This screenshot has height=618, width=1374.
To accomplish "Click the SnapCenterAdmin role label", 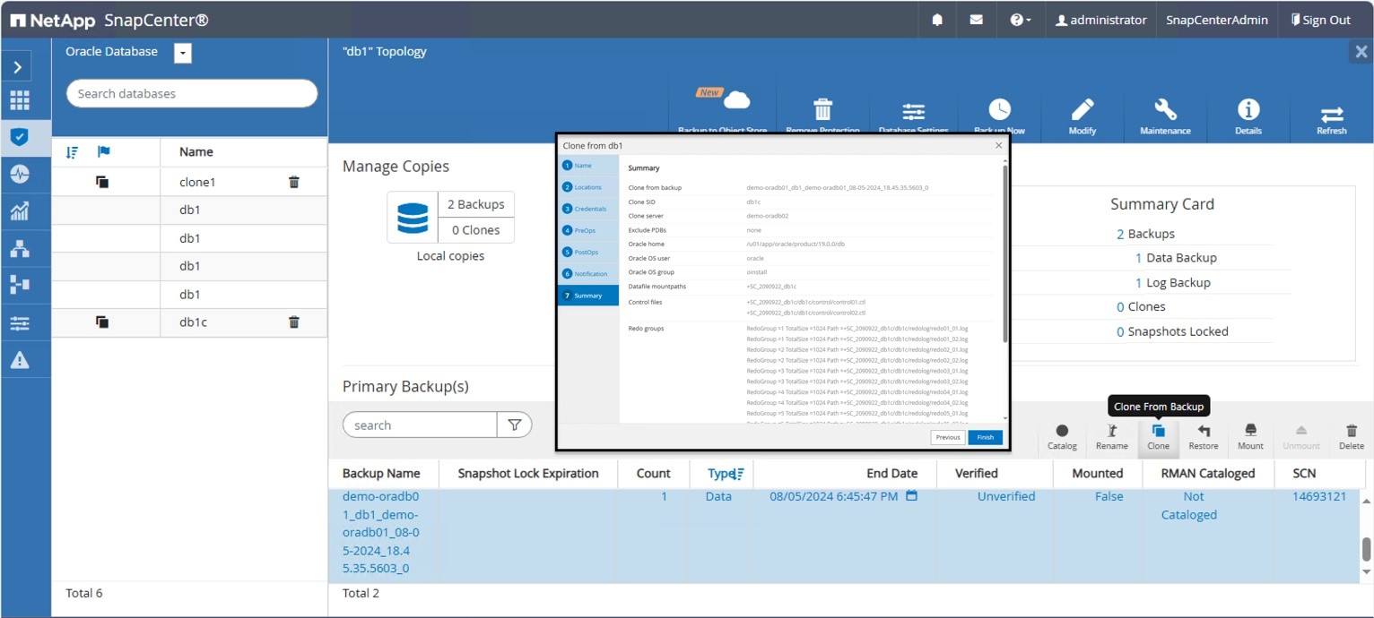I will pyautogui.click(x=1217, y=20).
